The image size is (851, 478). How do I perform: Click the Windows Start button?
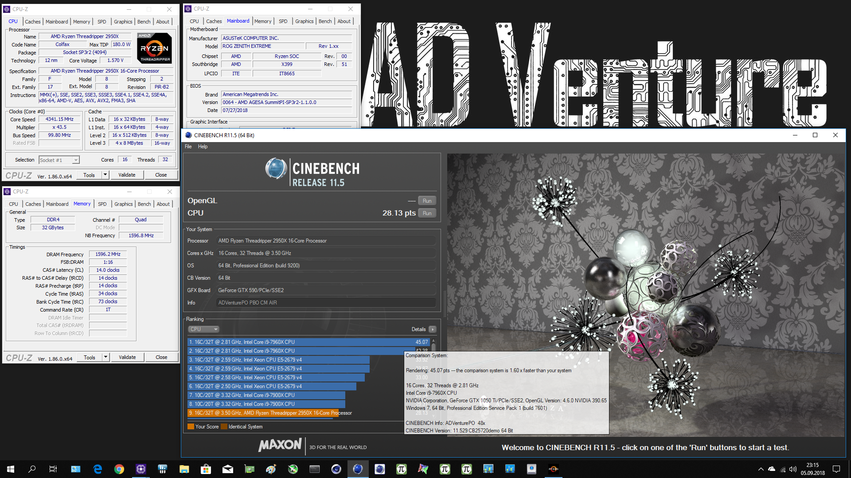[11, 469]
